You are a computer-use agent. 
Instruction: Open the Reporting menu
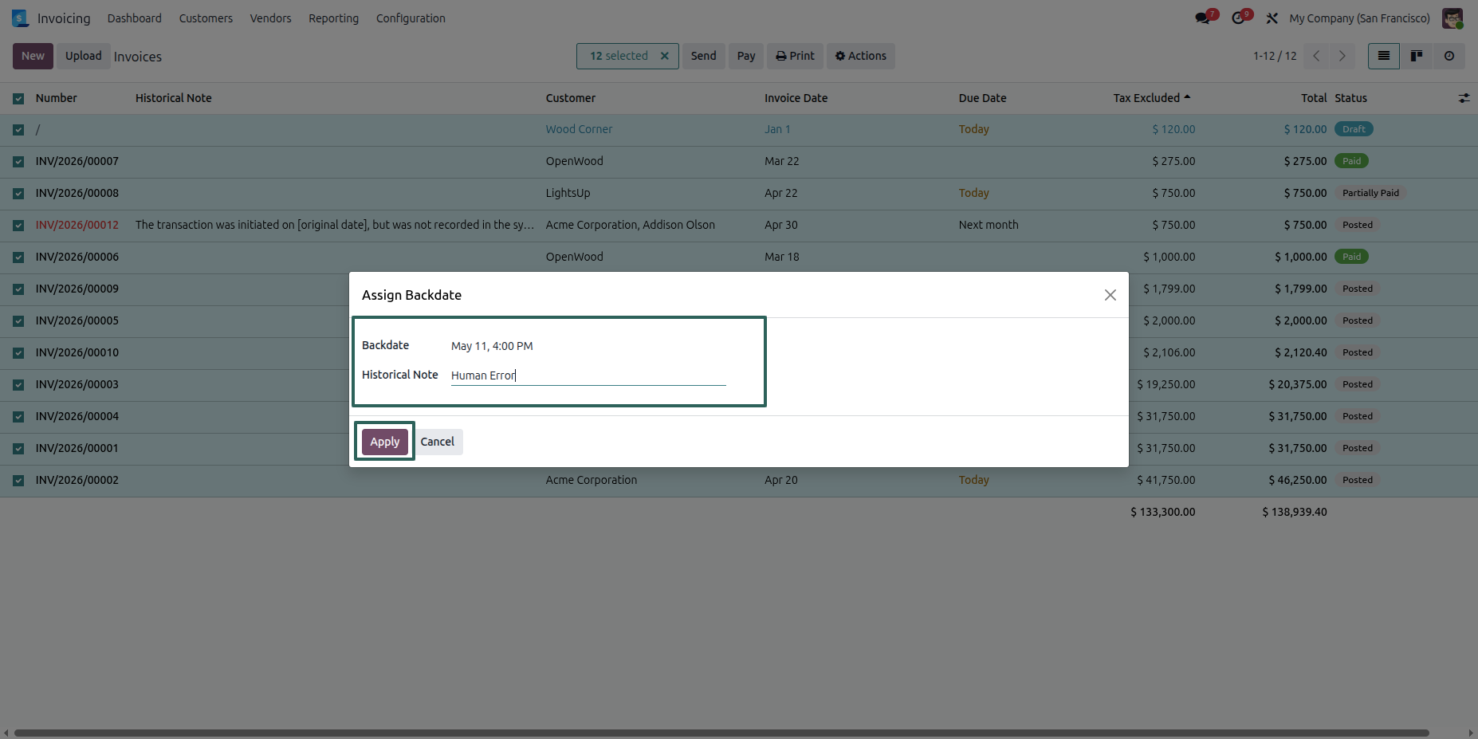(x=333, y=18)
